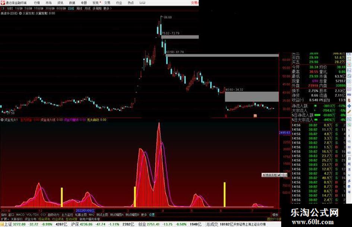Screen dimensions: 352x227
Task: Select the 周线 weekly period
Action: pos(79,9)
